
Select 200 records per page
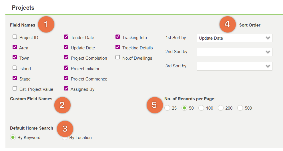(x=221, y=108)
